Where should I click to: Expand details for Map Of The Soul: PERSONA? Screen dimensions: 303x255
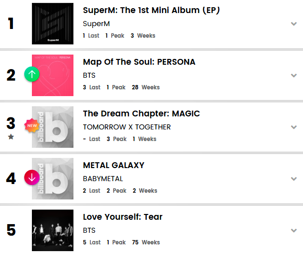pyautogui.click(x=293, y=75)
